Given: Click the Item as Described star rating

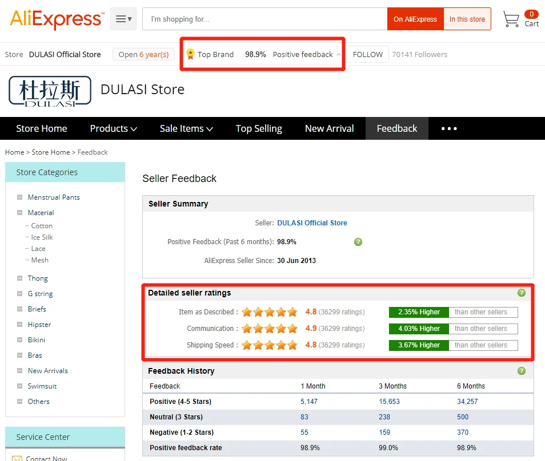Looking at the screenshot, I should point(270,312).
